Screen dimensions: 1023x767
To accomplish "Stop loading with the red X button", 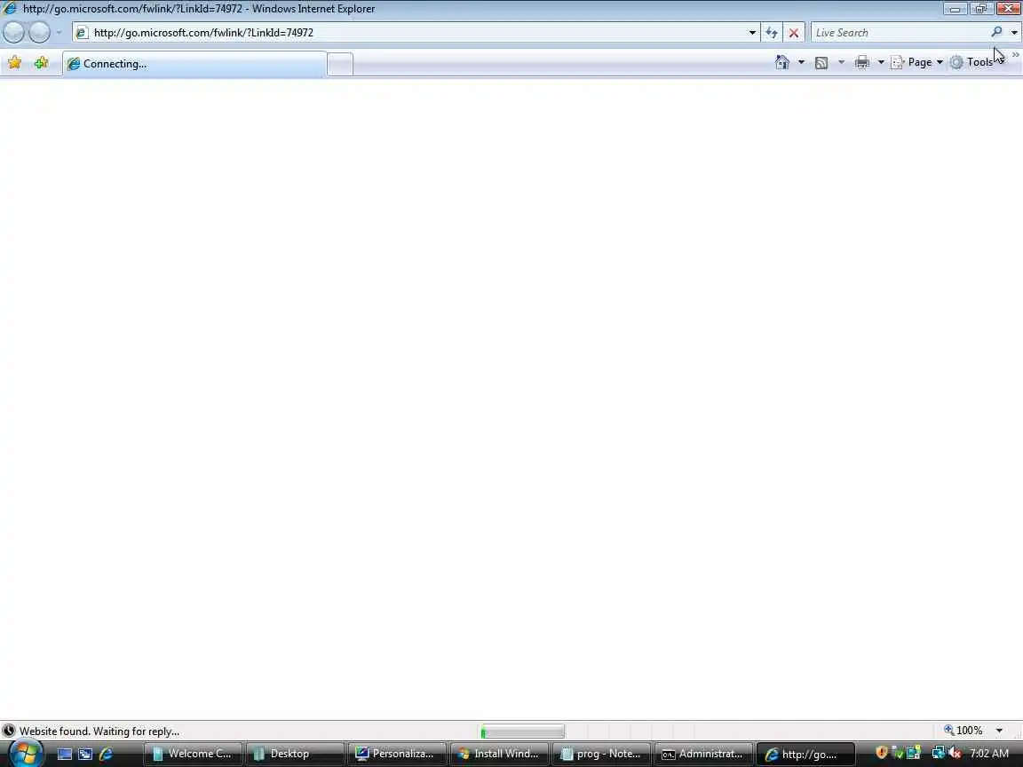I will point(793,32).
